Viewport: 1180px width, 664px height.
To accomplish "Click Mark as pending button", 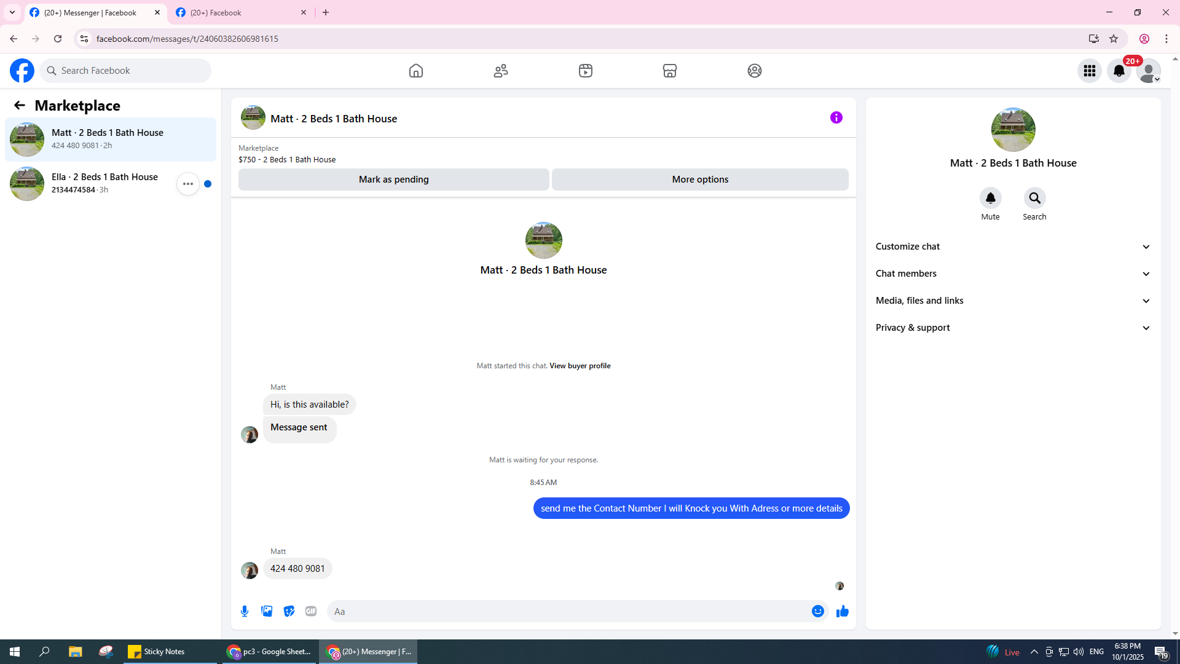I will (393, 180).
